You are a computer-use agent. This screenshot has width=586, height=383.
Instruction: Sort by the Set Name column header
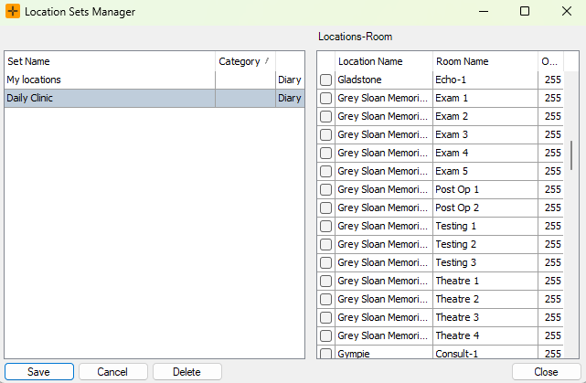(x=110, y=61)
